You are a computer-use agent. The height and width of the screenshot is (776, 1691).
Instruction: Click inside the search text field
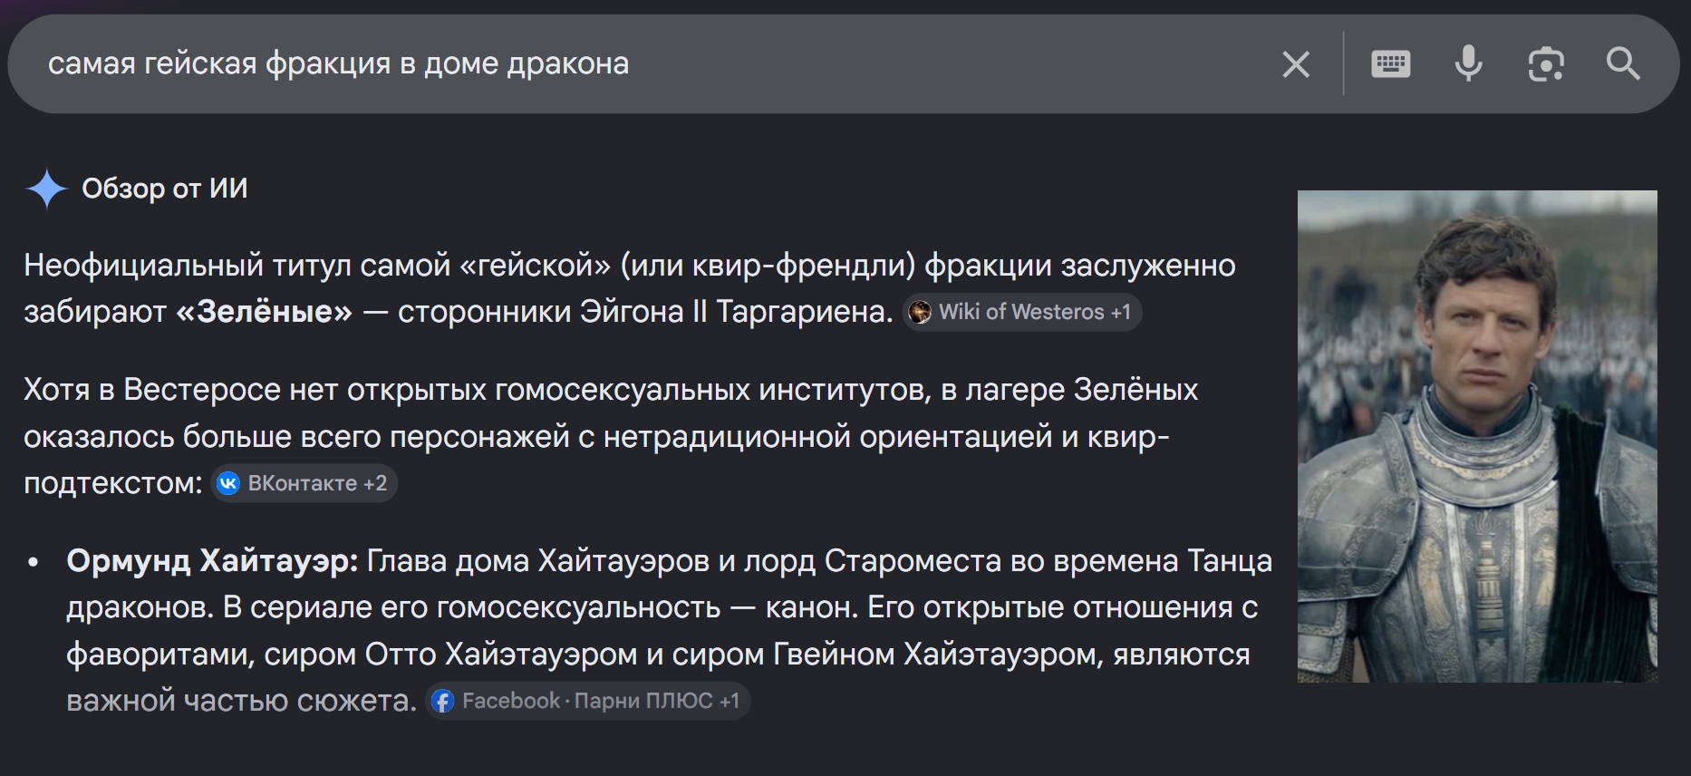634,63
